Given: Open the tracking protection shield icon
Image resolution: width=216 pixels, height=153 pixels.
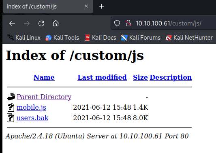Looking at the screenshot, I should (117, 23).
